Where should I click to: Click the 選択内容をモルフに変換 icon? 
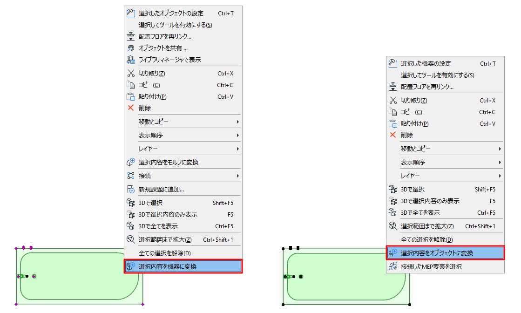tap(130, 162)
